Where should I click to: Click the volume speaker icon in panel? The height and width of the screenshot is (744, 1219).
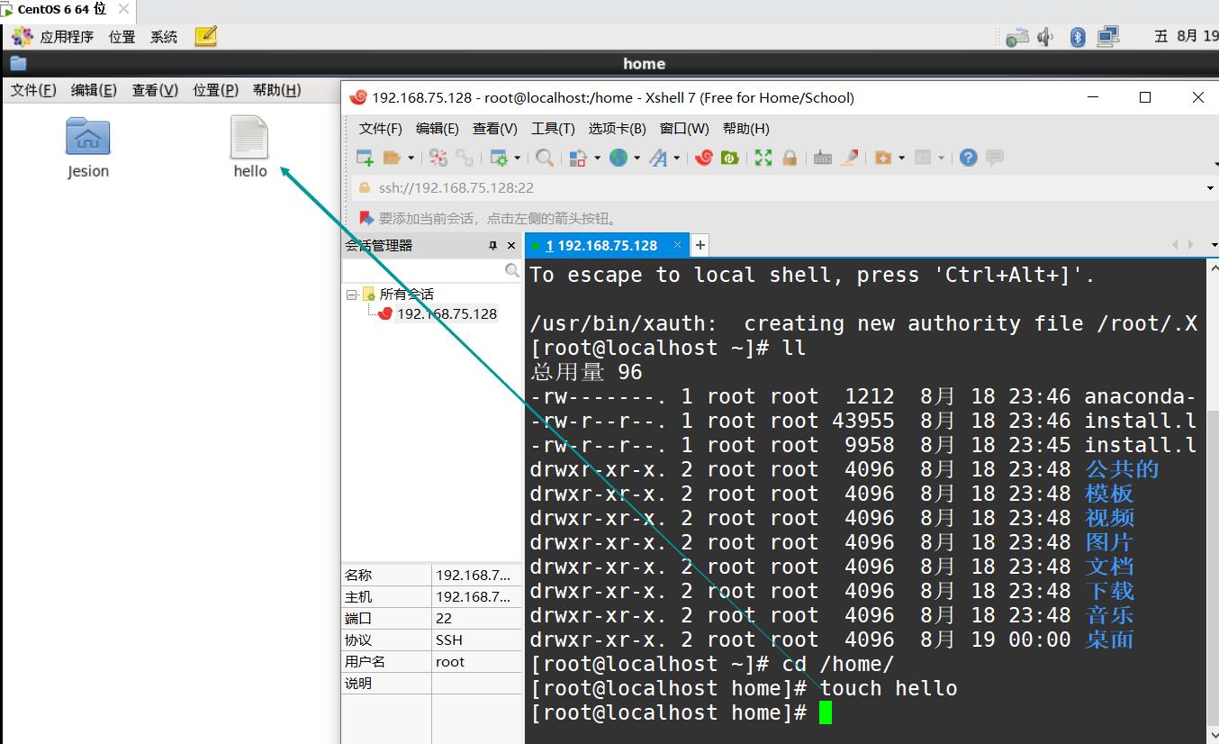tap(1045, 37)
